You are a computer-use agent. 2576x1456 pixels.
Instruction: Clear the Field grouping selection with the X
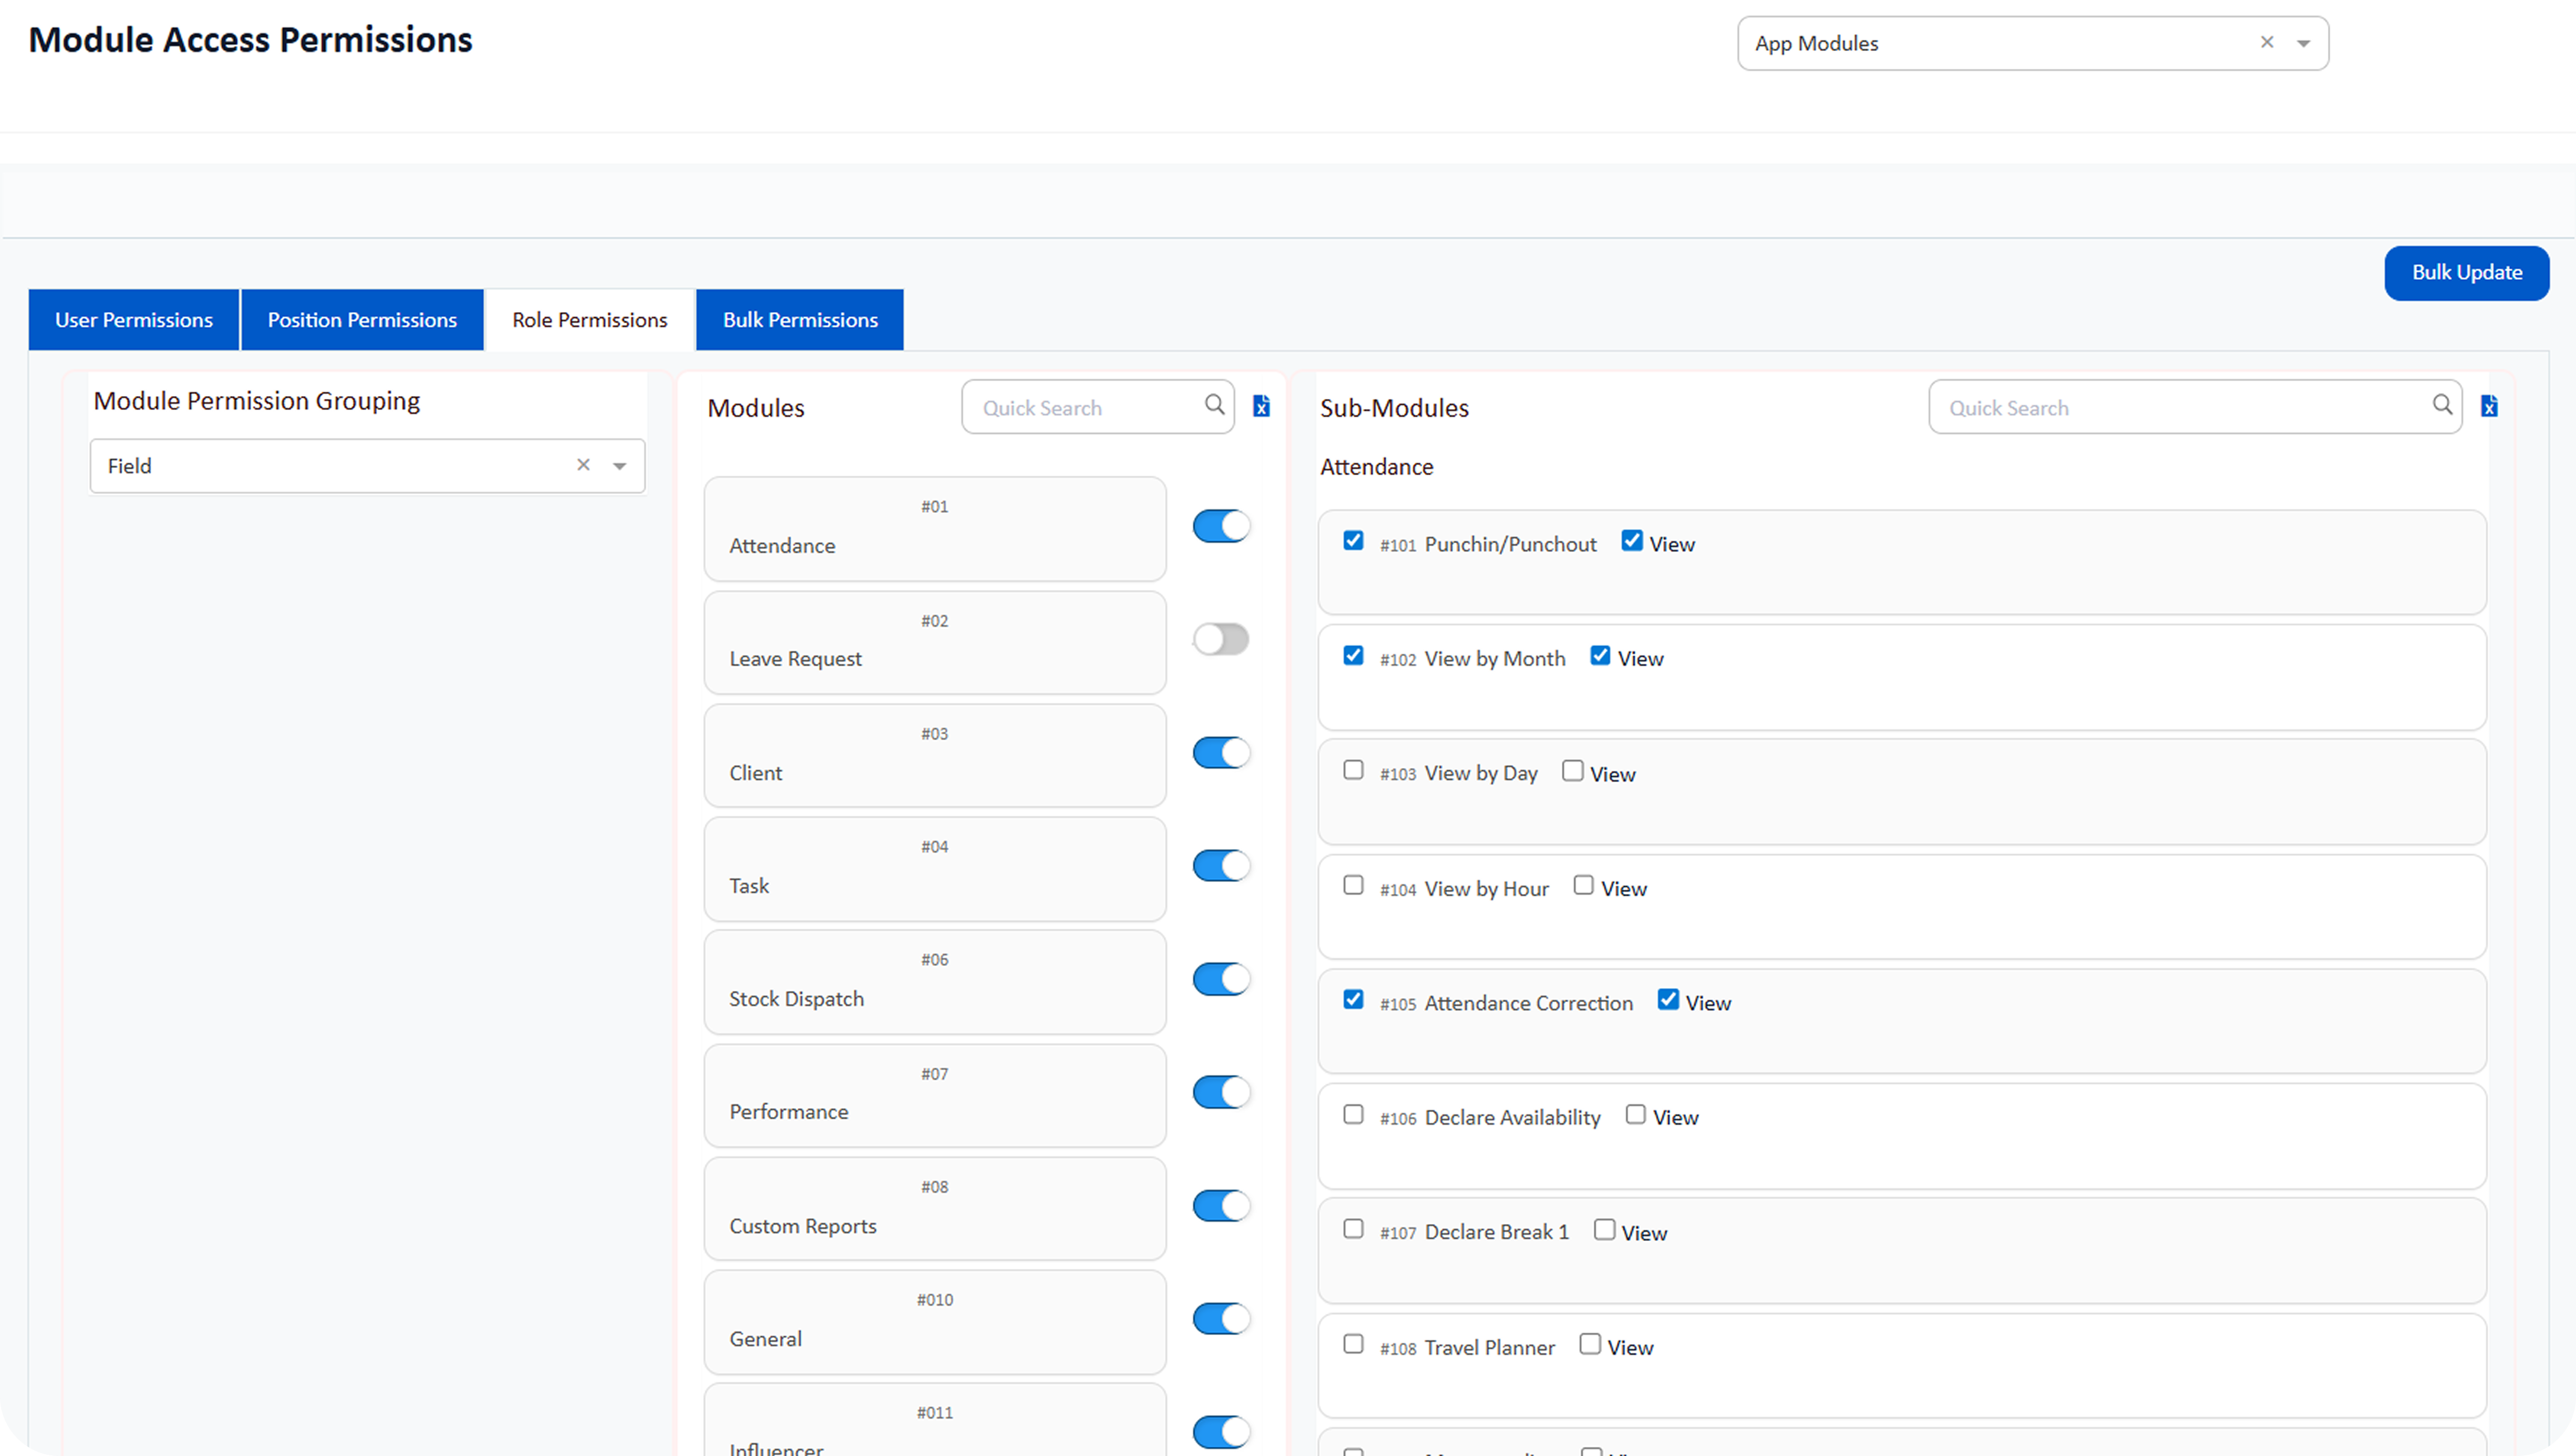pos(583,465)
